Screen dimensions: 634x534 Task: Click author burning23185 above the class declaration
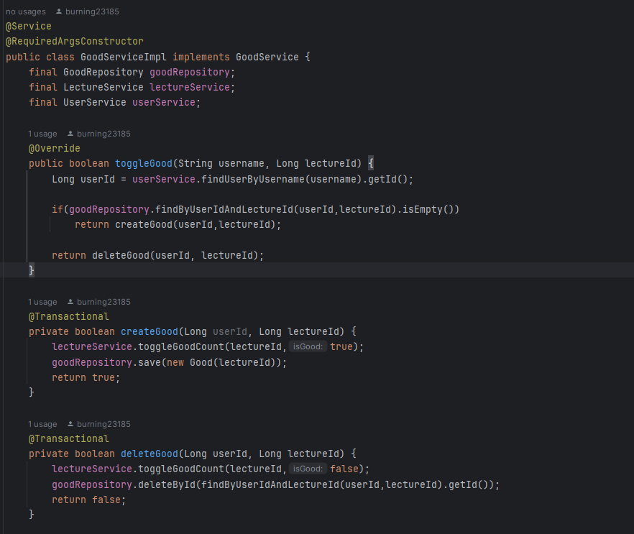tap(92, 11)
